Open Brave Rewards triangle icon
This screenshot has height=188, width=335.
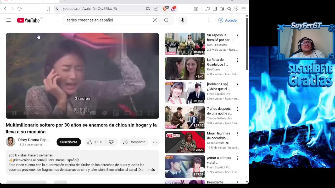173,9
